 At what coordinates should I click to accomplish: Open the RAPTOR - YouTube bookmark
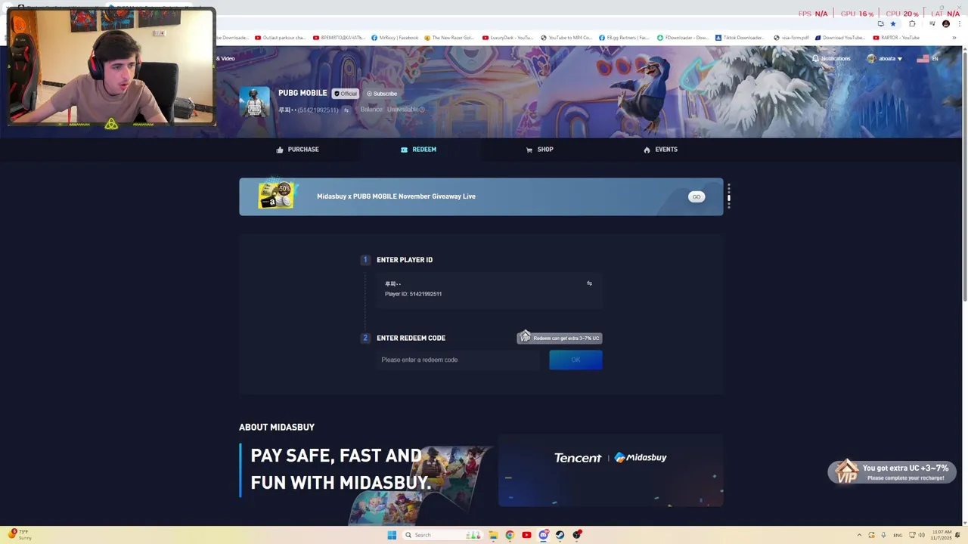coord(896,38)
